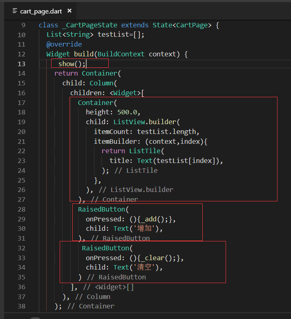The height and width of the screenshot is (319, 291).
Task: Click Text(testList[index]) on line 23
Action: [x=178, y=161]
